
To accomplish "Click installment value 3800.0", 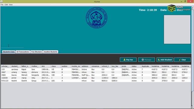I will tap(154, 75).
